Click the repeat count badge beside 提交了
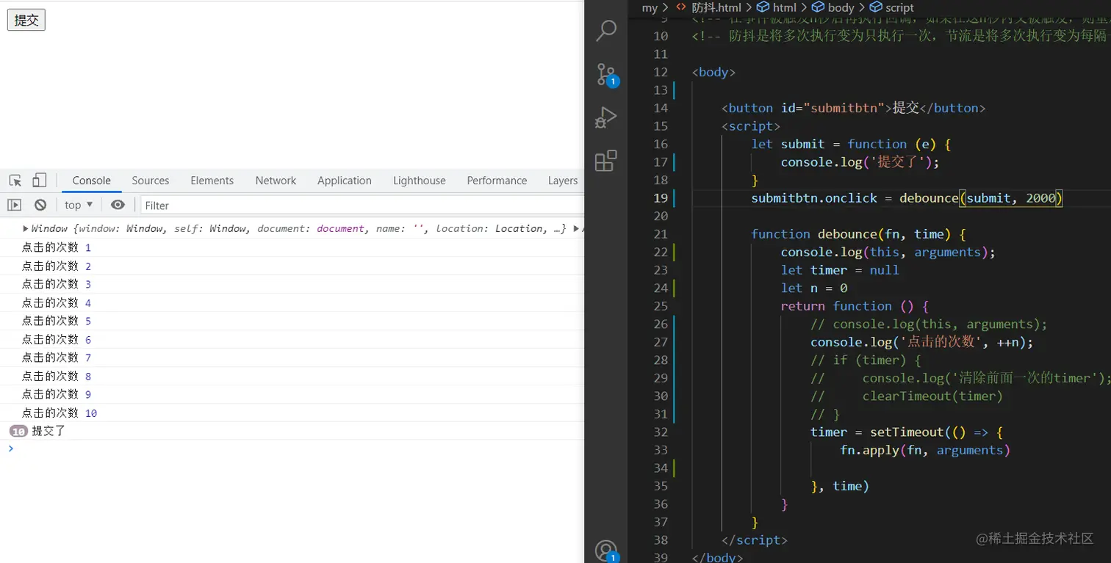Image resolution: width=1111 pixels, height=563 pixels. (x=18, y=431)
